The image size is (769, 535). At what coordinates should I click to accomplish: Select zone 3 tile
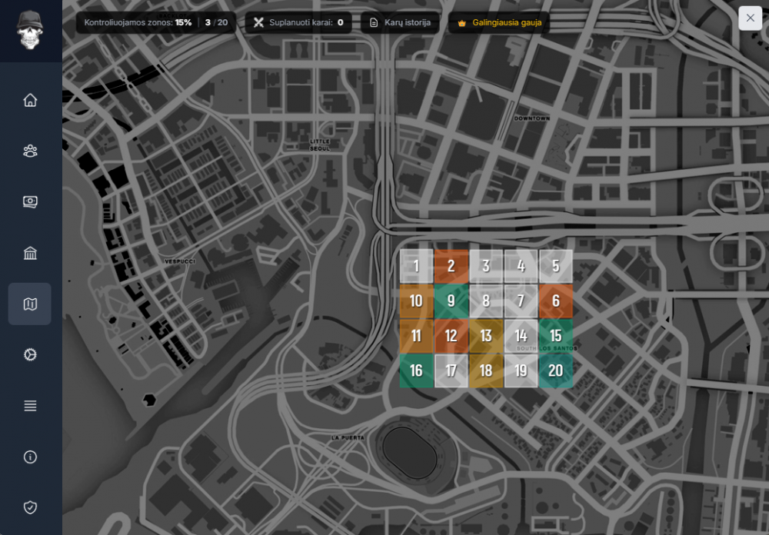[486, 266]
